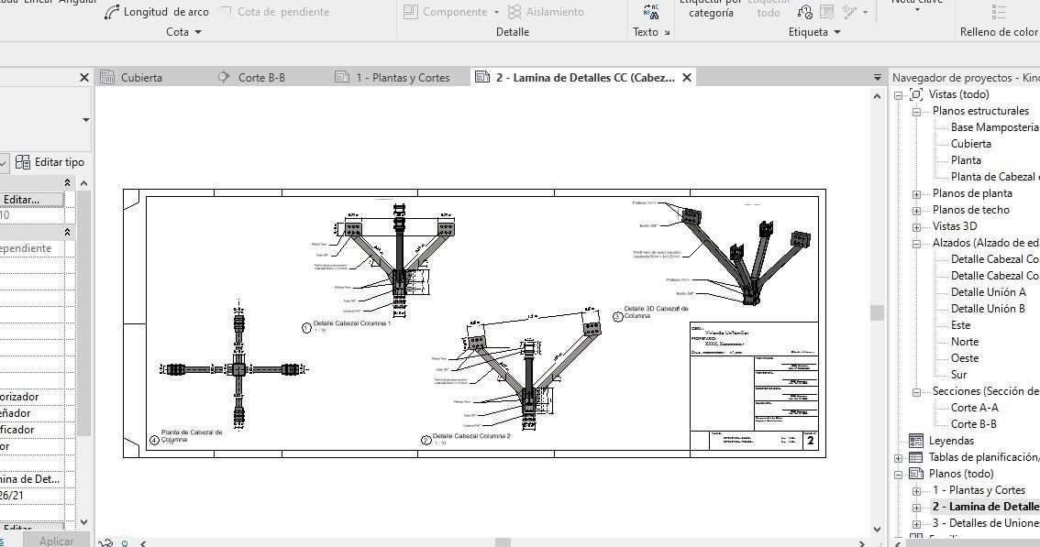Click the Properties panel scroll down arrow
Screen dimensions: 1040x547
[84, 522]
